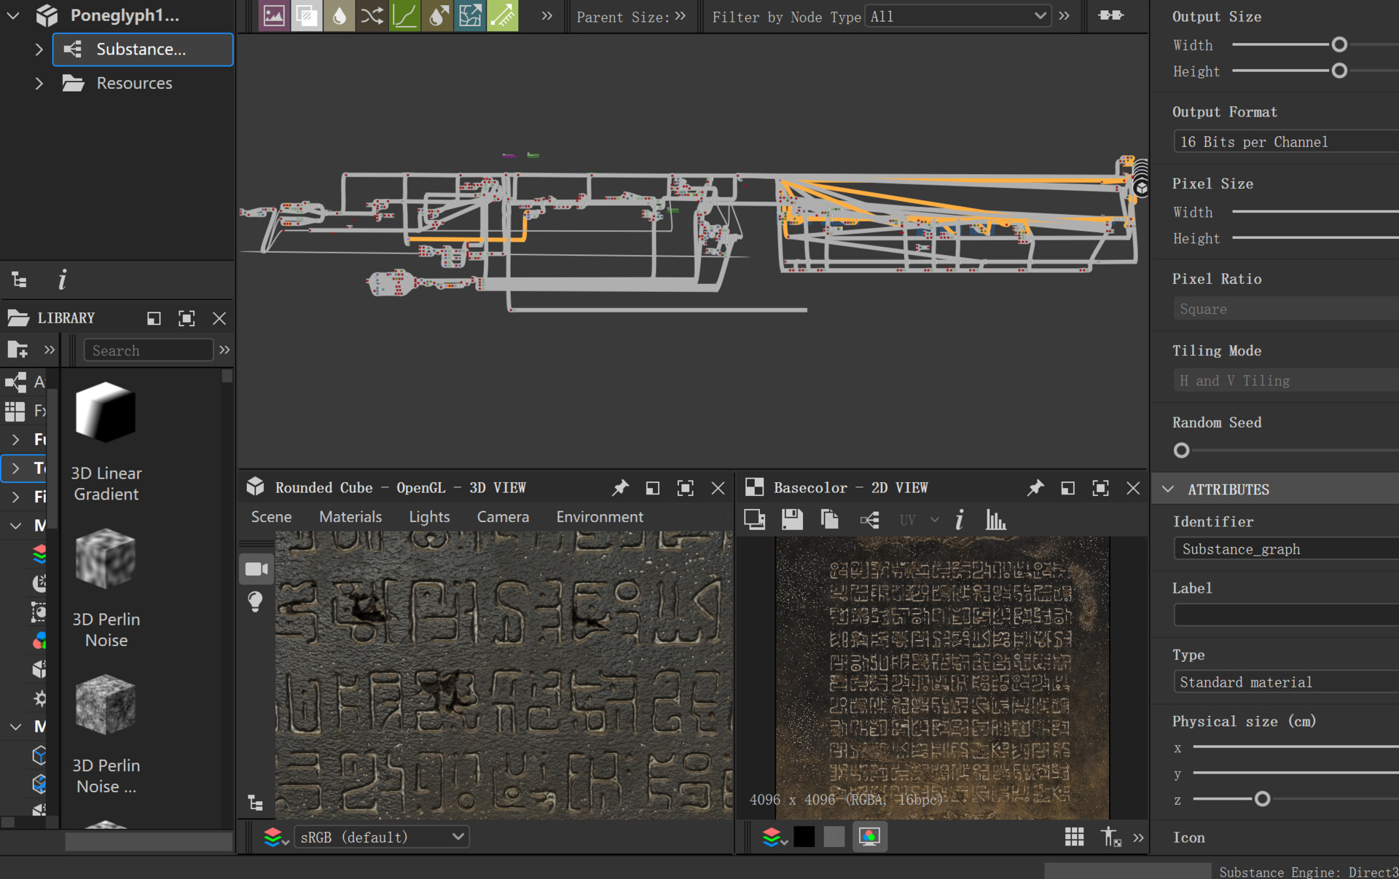Open the sRGB (default) color space dropdown
The width and height of the screenshot is (1399, 879).
pos(381,837)
